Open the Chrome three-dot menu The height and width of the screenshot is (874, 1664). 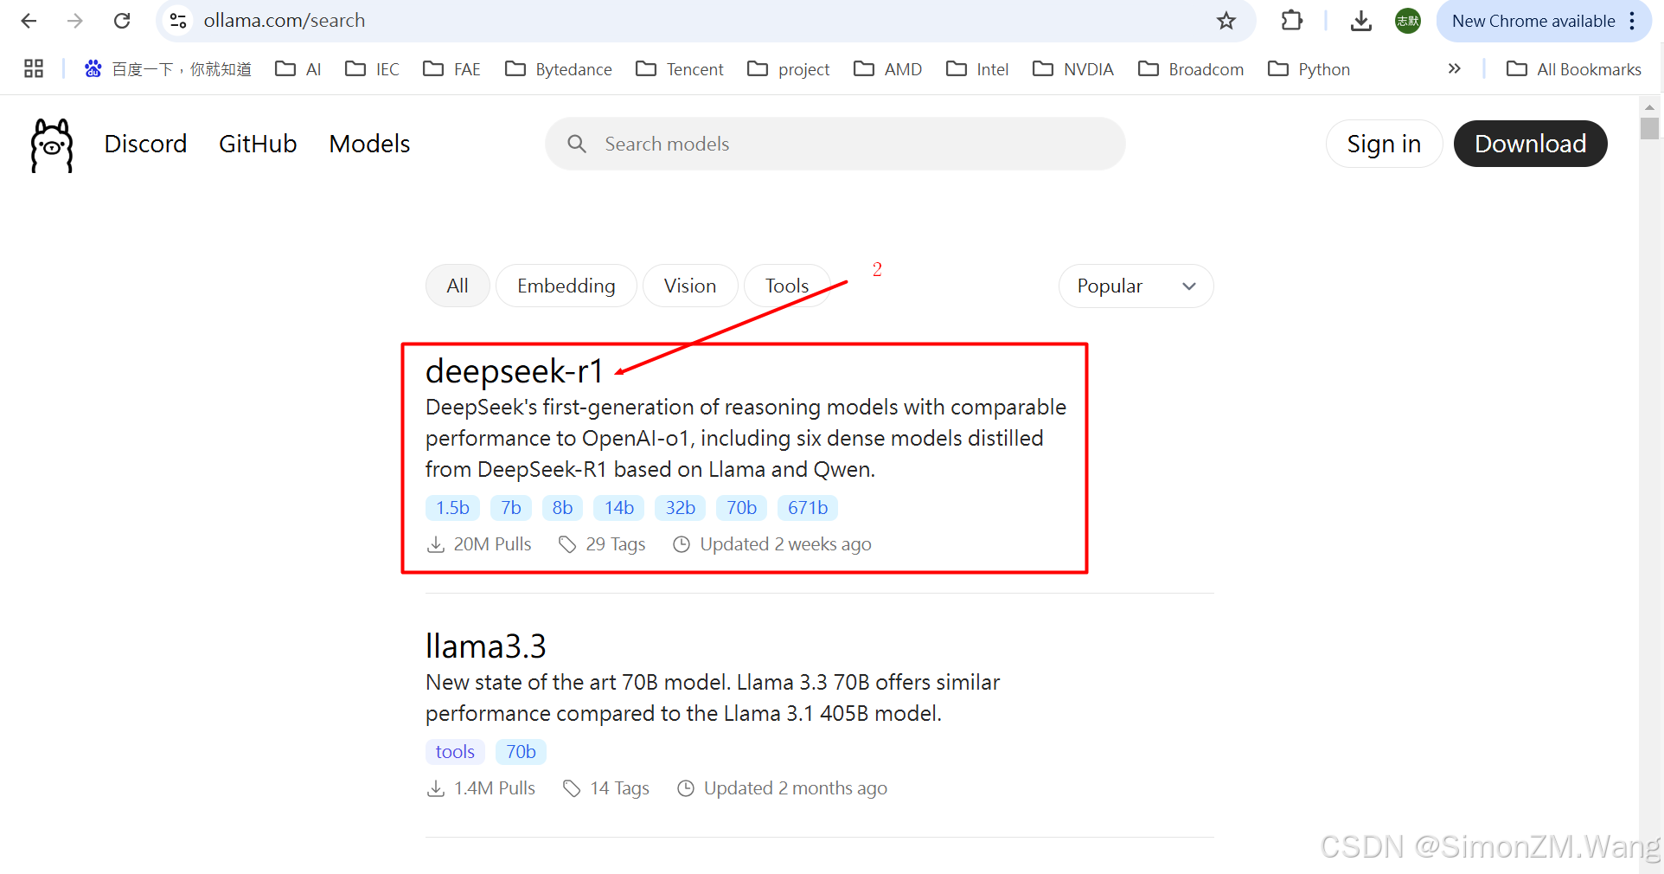tap(1632, 21)
